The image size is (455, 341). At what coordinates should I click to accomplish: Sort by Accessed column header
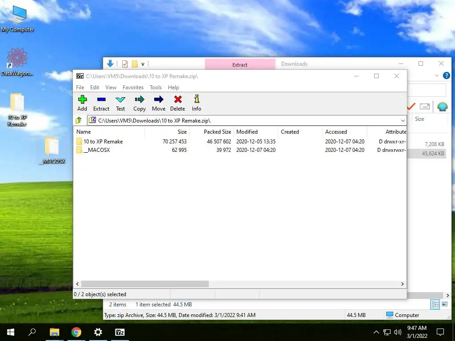point(344,131)
